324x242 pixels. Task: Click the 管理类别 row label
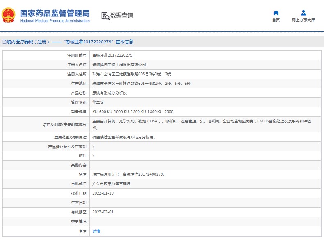click(x=78, y=102)
